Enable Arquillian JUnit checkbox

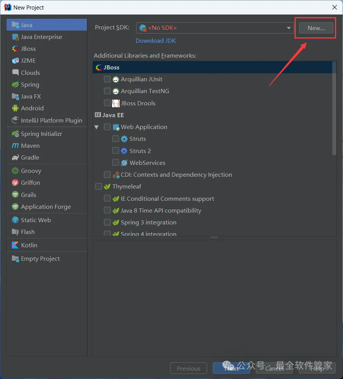click(x=107, y=79)
